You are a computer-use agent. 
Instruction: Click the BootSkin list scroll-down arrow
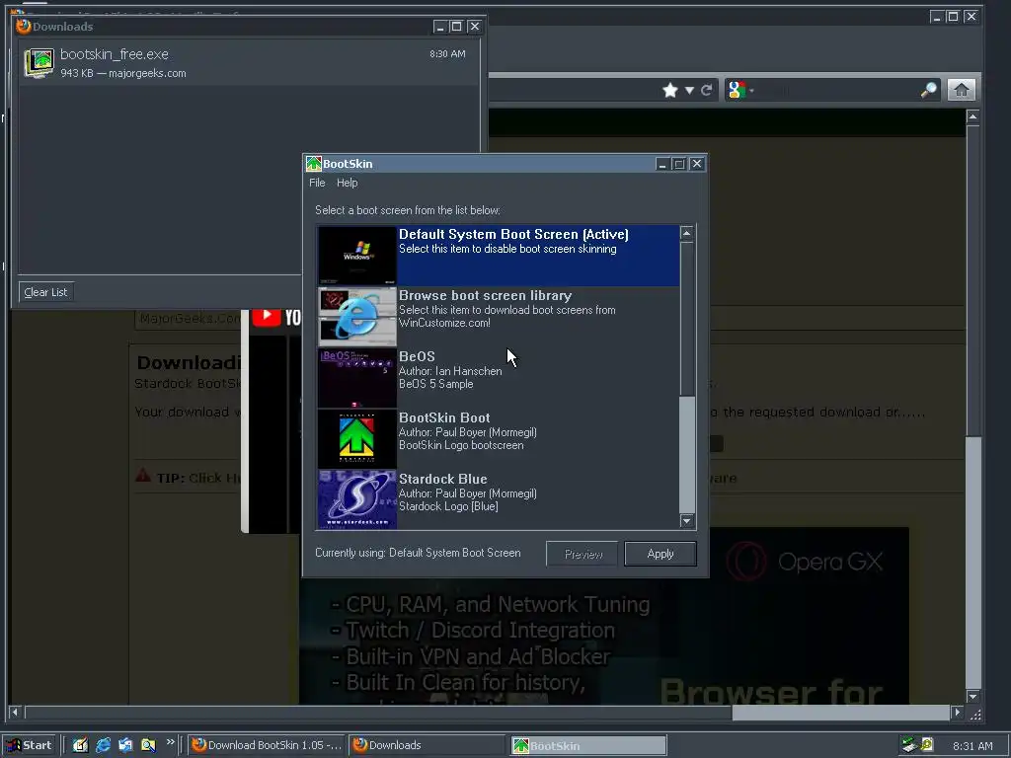687,521
